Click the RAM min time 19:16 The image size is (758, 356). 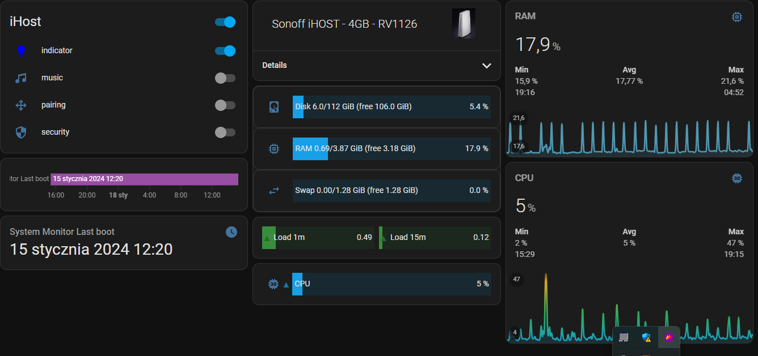525,92
